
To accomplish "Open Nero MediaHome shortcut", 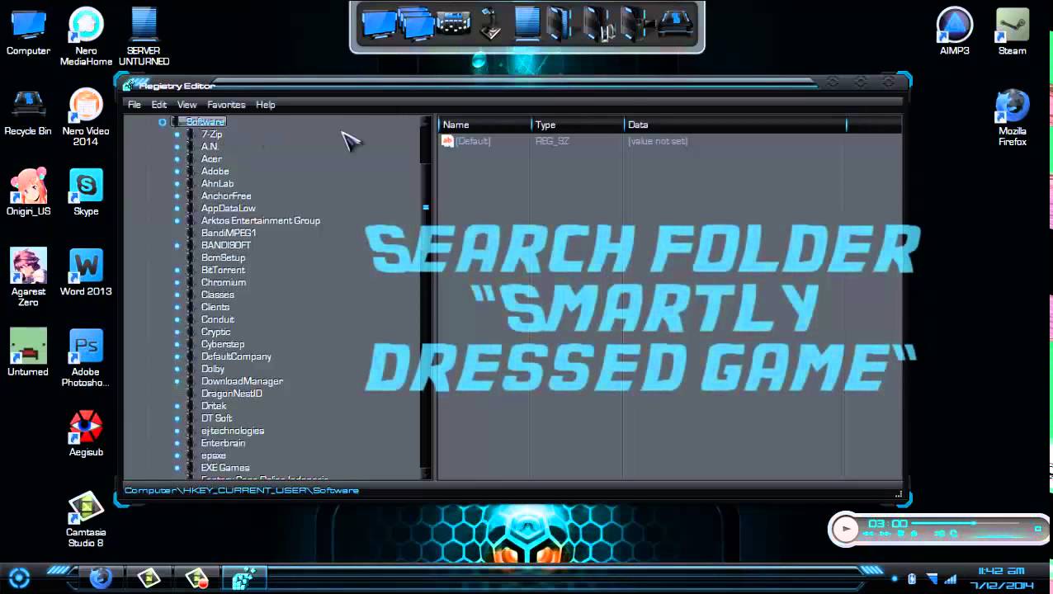I will tap(86, 36).
